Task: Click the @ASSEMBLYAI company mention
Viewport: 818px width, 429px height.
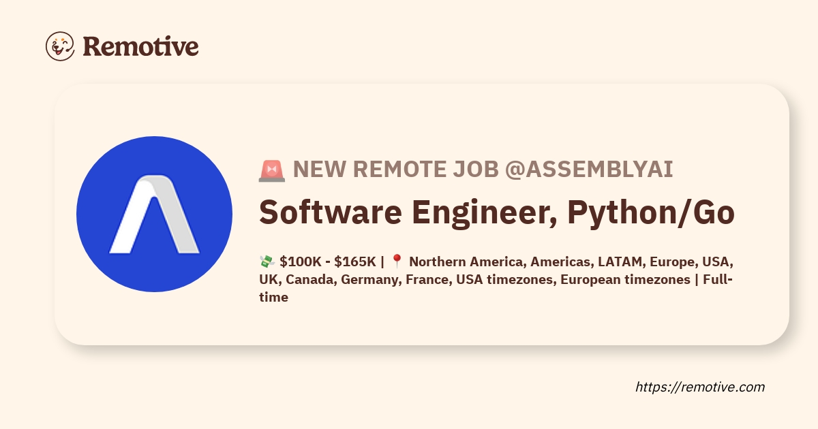Action: (588, 170)
